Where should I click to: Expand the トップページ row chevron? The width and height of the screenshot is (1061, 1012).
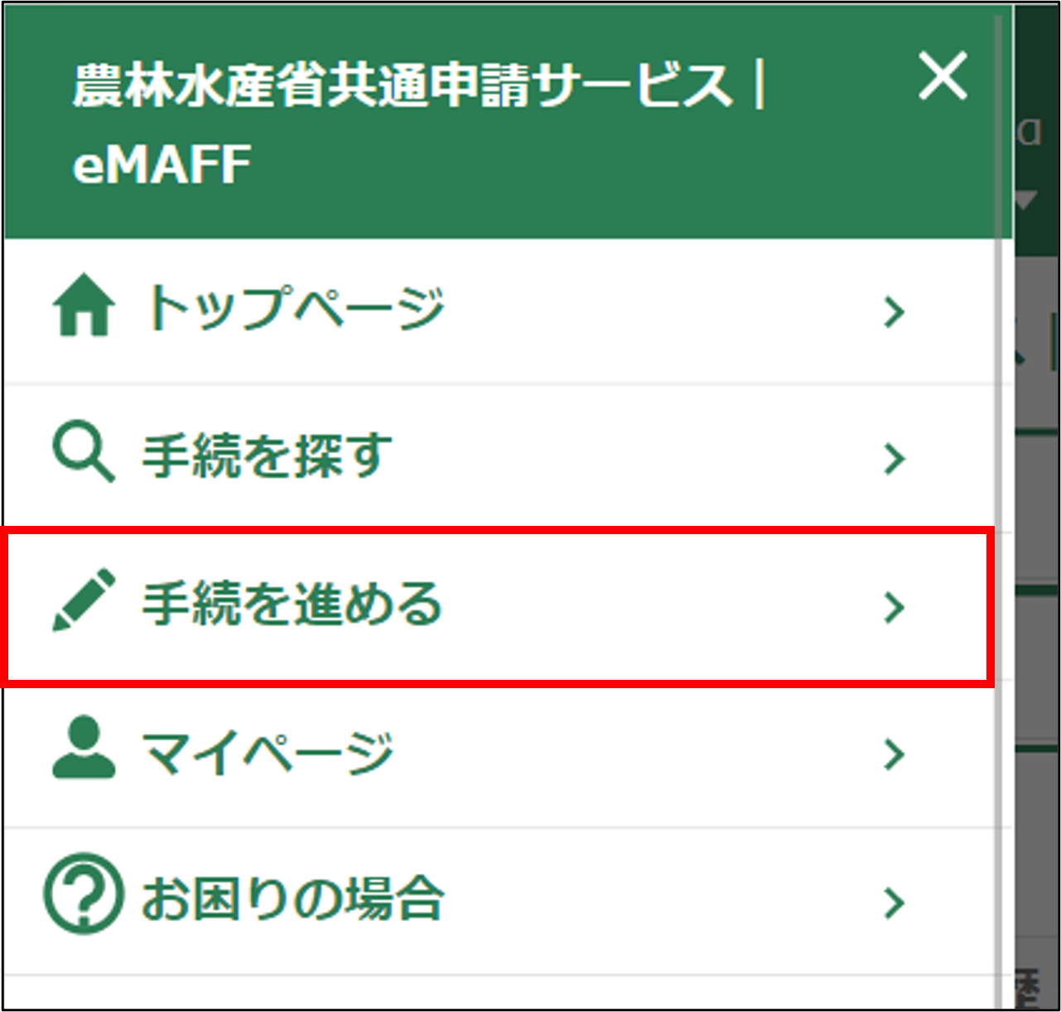point(894,312)
